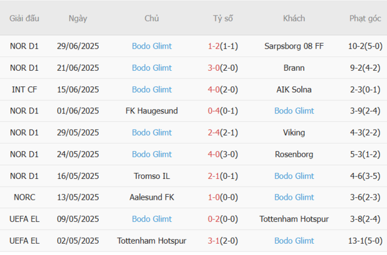This screenshot has height=255, width=387.
Task: Click the Brann team name
Action: [294, 68]
